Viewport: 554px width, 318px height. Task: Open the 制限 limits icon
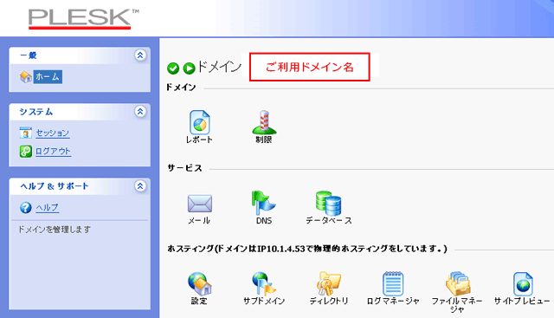click(x=264, y=122)
